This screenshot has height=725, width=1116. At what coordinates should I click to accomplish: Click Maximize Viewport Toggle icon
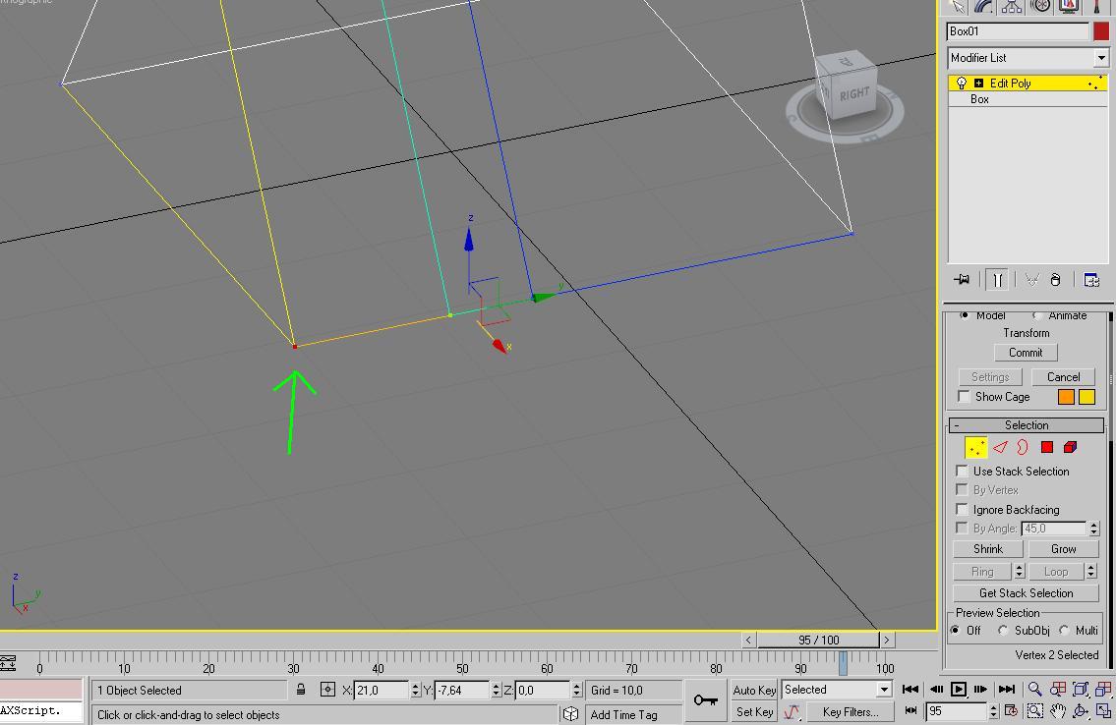point(1103,711)
